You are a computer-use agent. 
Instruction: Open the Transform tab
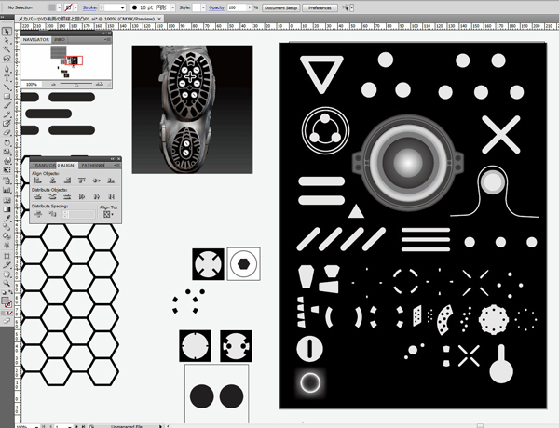(44, 165)
